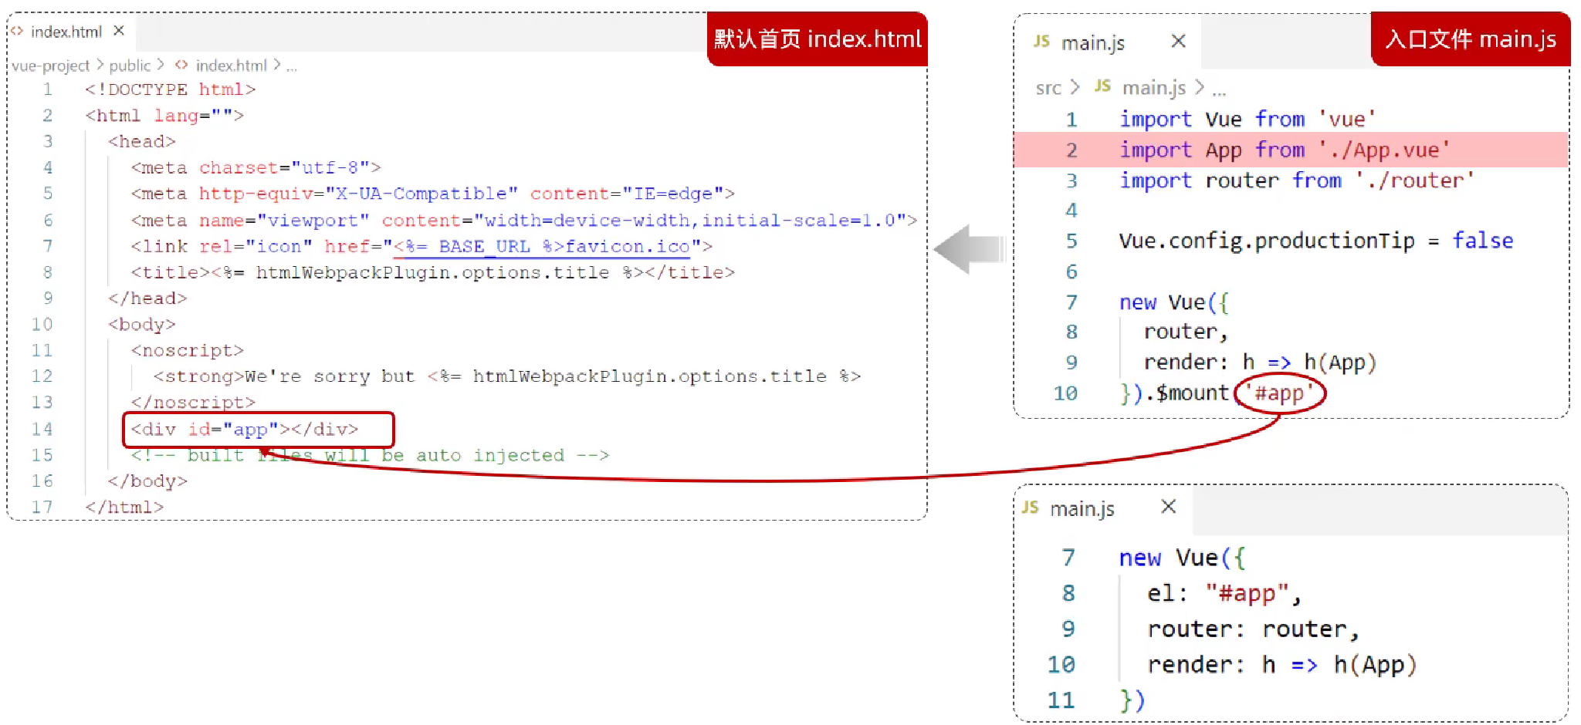Click the http-equiv X-UA-Compatible line

(432, 194)
